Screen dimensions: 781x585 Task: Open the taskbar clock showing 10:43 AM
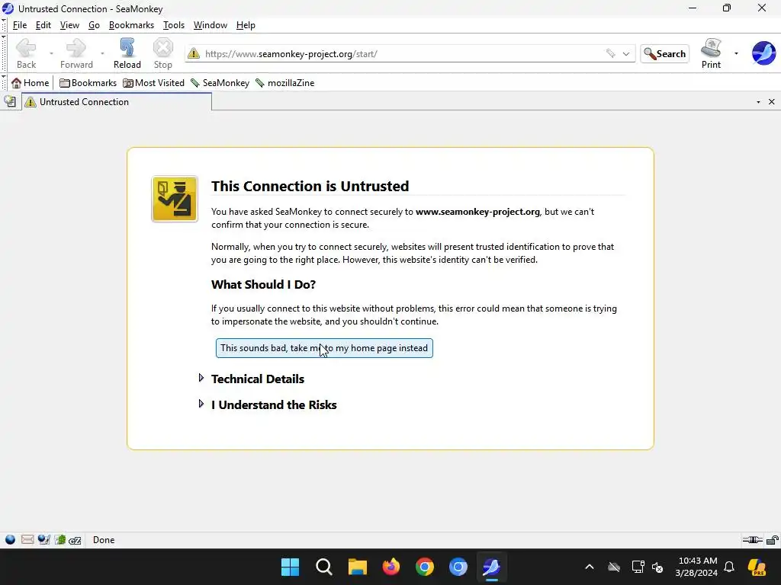(698, 567)
